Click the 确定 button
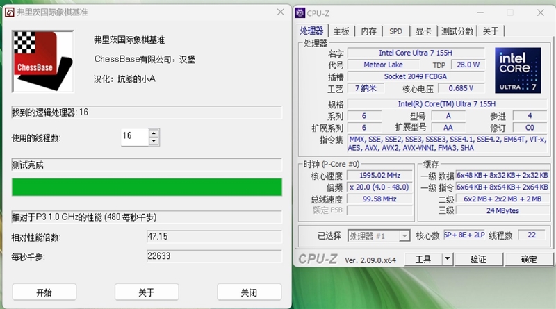The image size is (556, 309). pyautogui.click(x=529, y=260)
